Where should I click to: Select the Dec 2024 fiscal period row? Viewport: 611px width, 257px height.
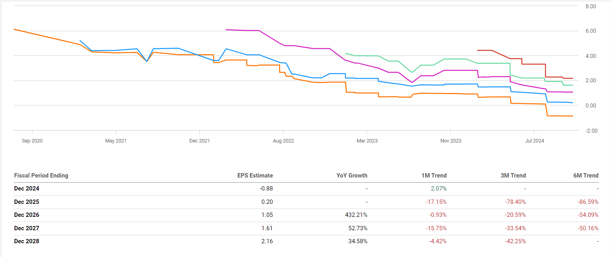click(x=27, y=189)
